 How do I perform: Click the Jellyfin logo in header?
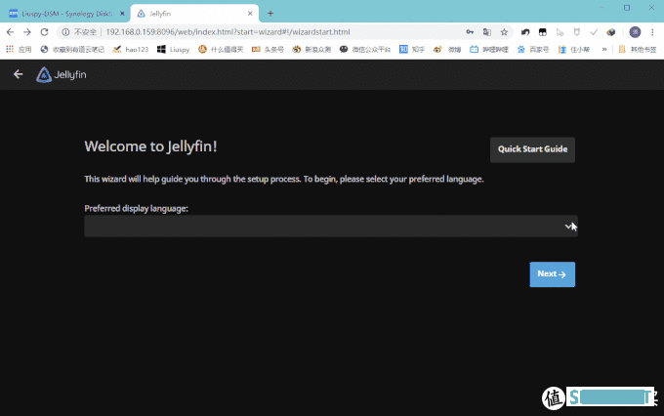pyautogui.click(x=62, y=74)
